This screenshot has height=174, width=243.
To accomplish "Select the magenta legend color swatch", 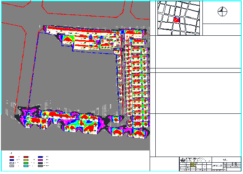I will (40, 160).
